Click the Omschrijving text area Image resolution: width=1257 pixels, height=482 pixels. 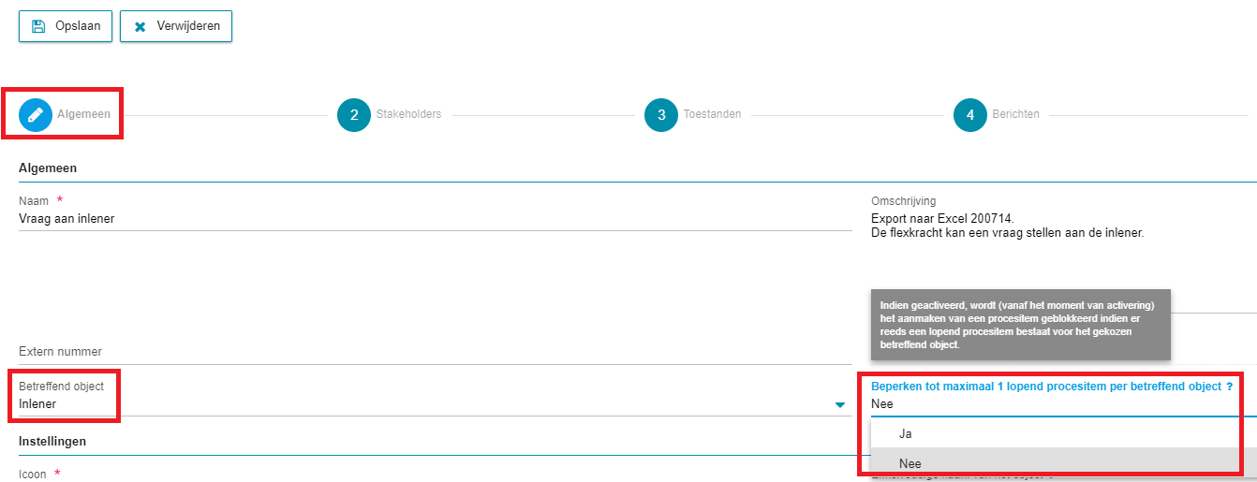tap(1063, 253)
